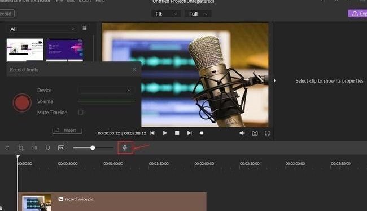This screenshot has height=211, width=367.
Task: Click the Import button
Action: [67, 131]
